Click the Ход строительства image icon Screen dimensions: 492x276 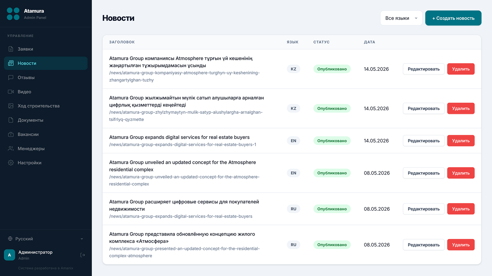(x=11, y=106)
